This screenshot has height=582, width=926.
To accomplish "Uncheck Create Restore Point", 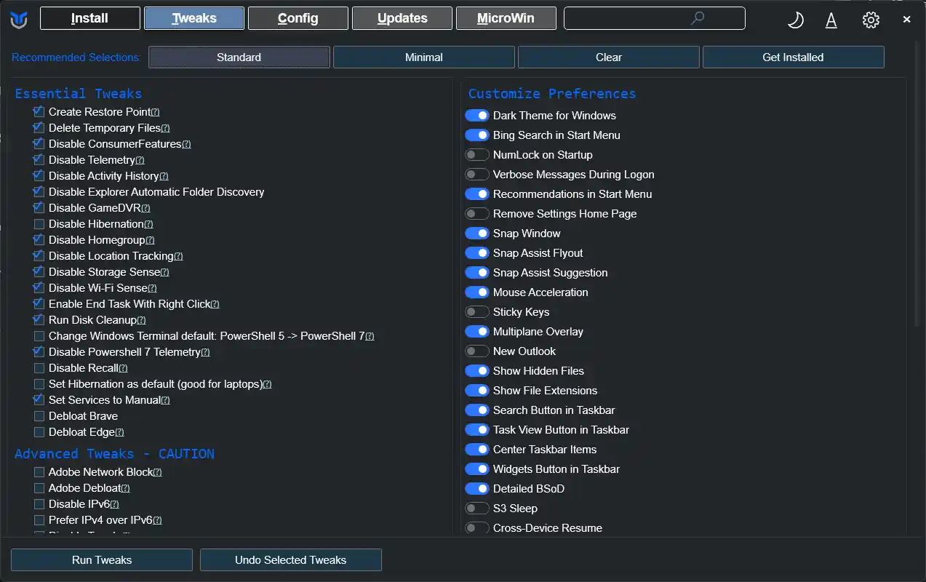I will coord(39,112).
